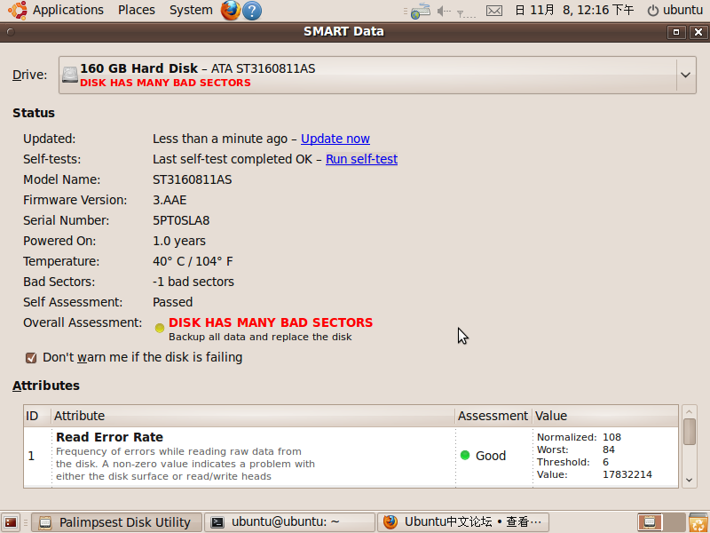
Task: Switch to the Ubuntu中文论坛 Firefox window
Action: 462,522
